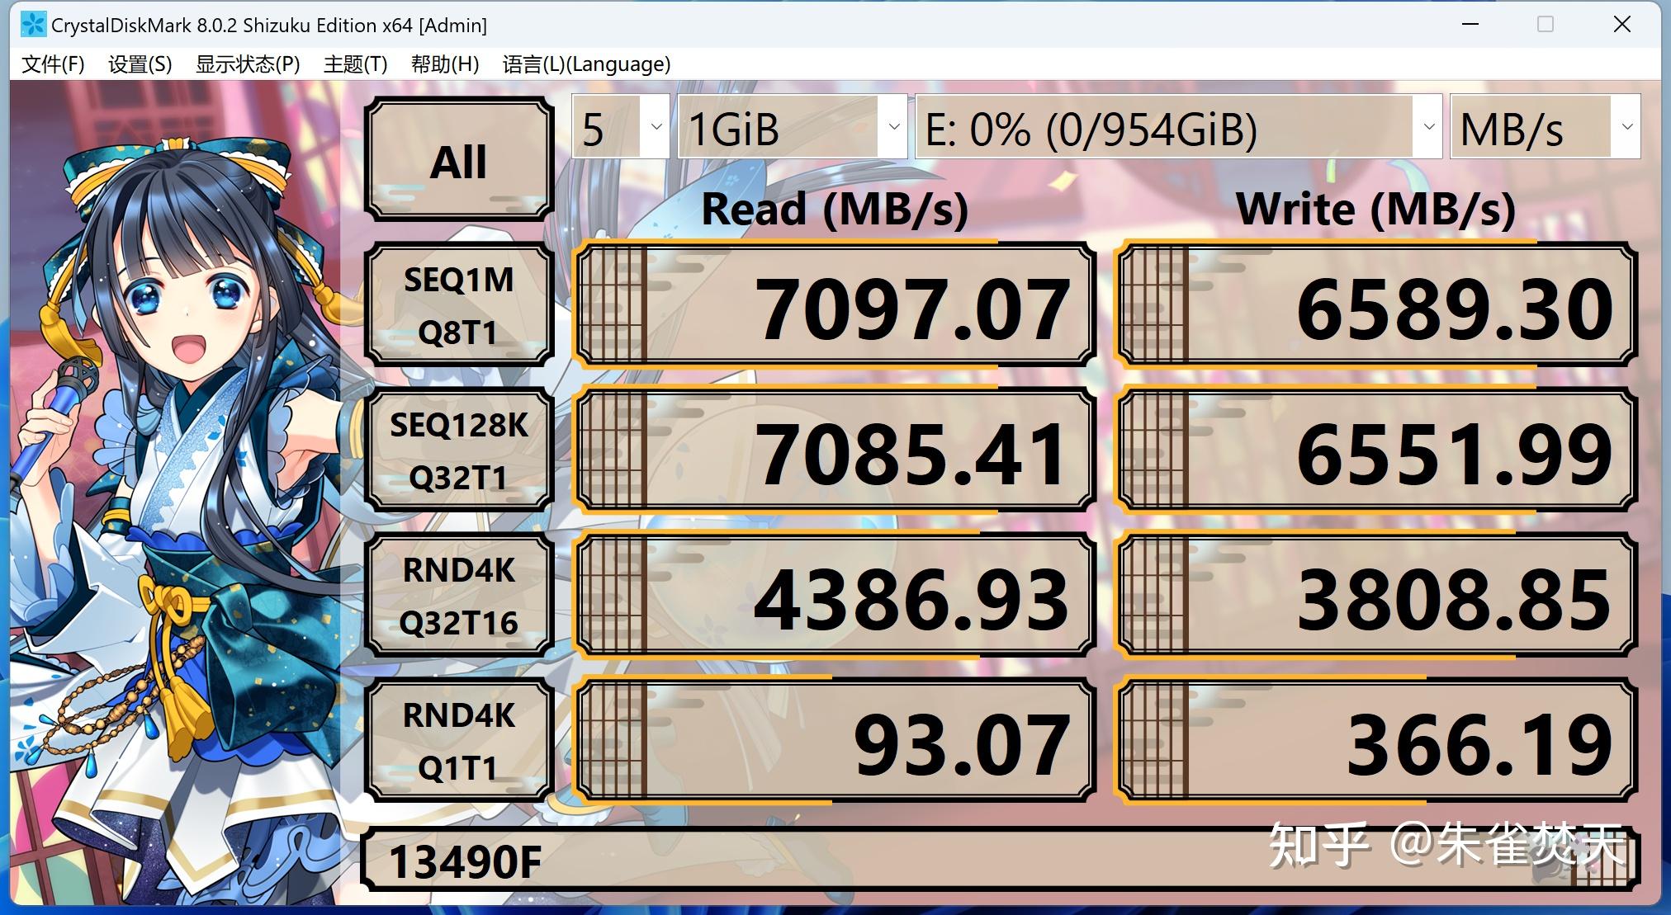Open the 主题(T) menu
1671x915 pixels.
click(x=355, y=64)
